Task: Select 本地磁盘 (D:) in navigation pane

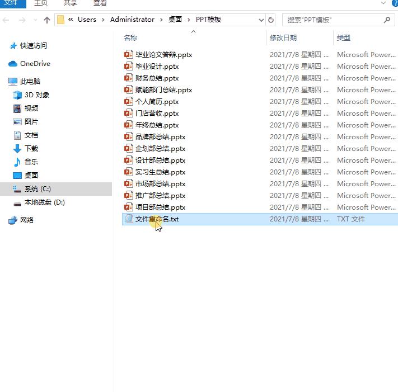Action: [44, 202]
